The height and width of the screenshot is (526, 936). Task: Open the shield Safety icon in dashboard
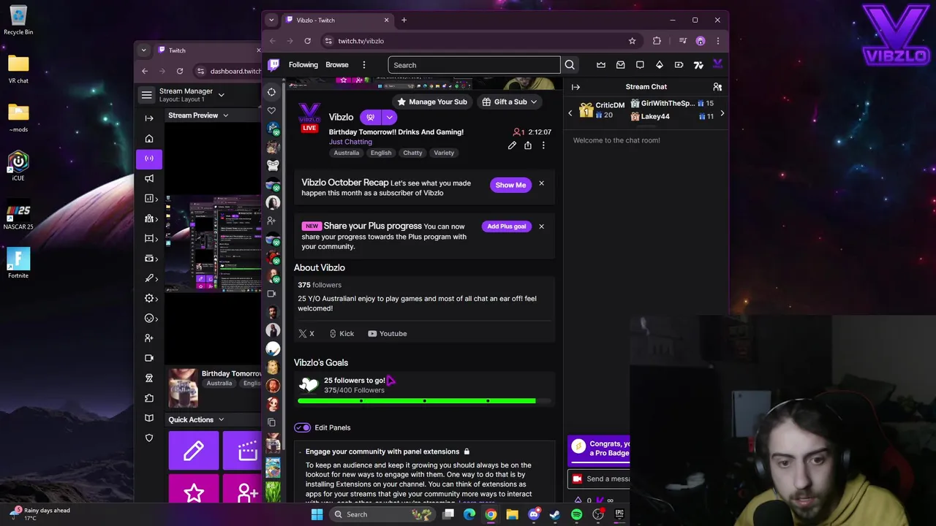[x=149, y=438]
